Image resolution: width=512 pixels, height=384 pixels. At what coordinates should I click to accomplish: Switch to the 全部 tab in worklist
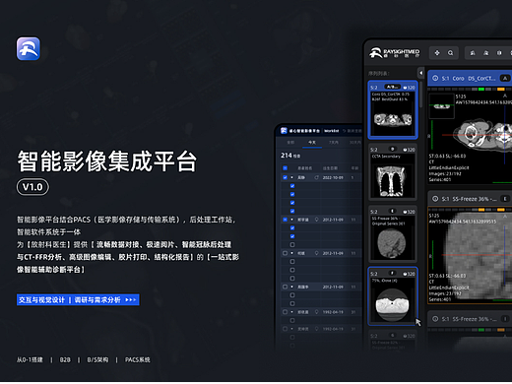click(290, 143)
